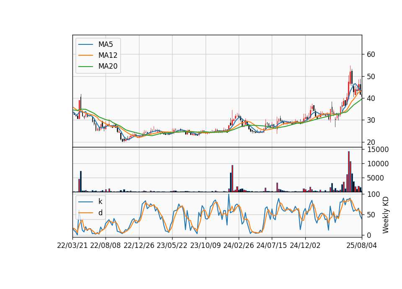Click the 22/03/21 date tick label
The image size is (402, 289).
(72, 245)
